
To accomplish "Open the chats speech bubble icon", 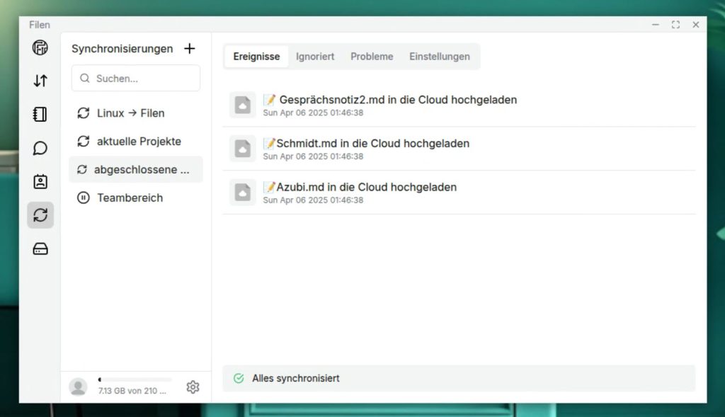I will point(40,148).
